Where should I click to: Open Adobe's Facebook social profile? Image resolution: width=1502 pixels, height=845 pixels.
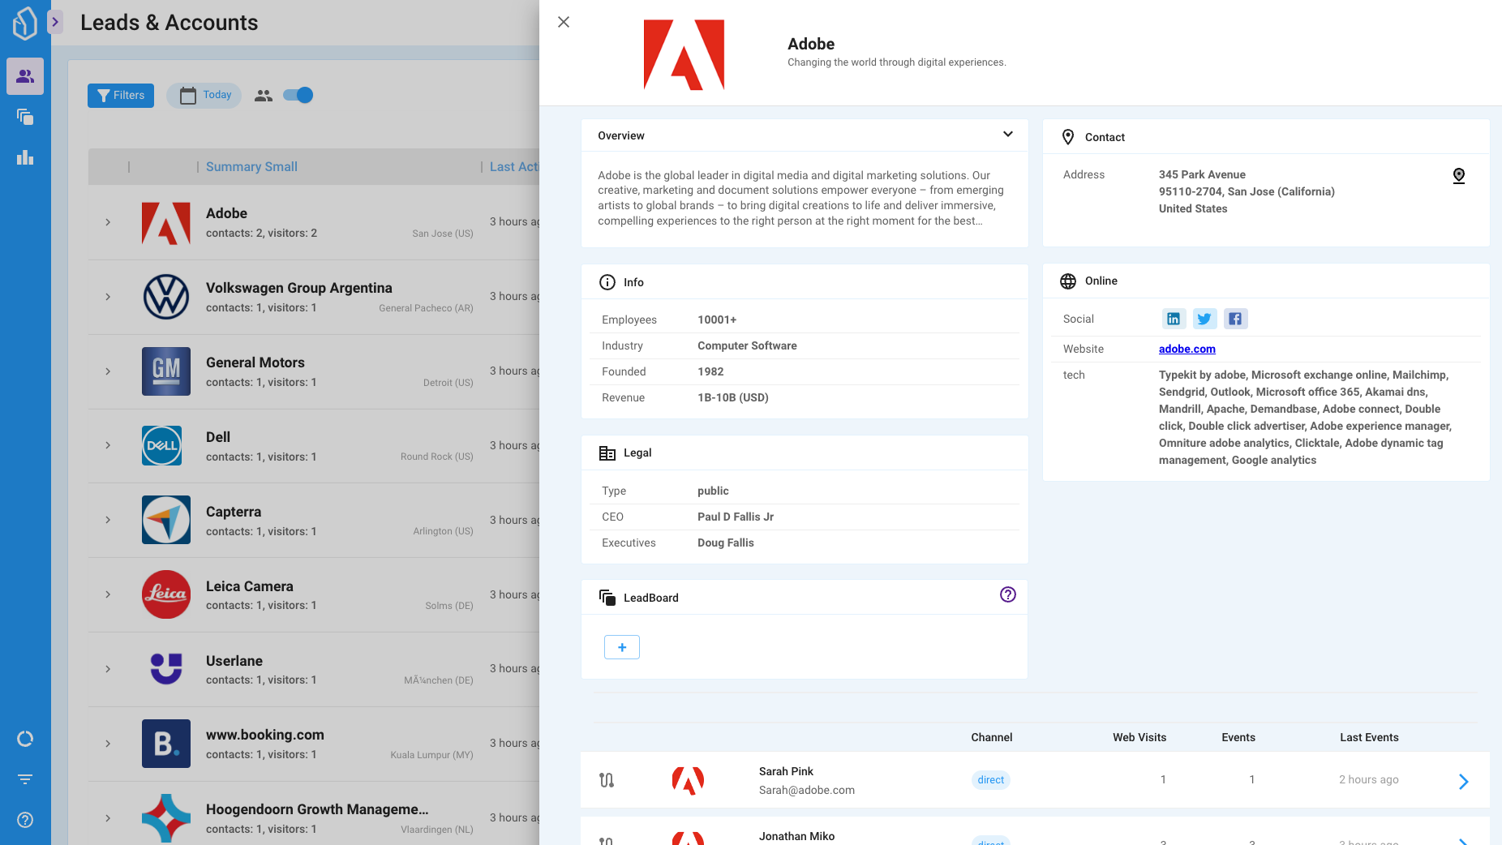pyautogui.click(x=1234, y=319)
